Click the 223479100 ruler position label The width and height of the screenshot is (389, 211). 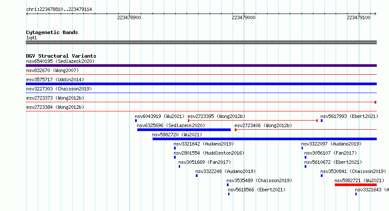[x=358, y=17]
